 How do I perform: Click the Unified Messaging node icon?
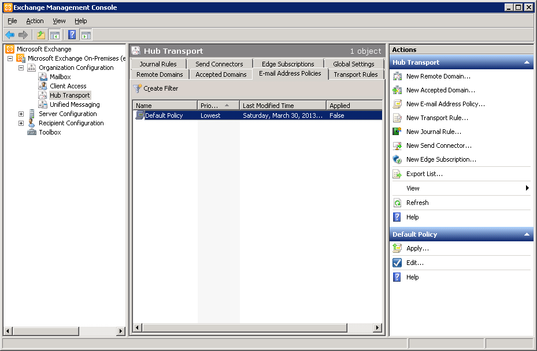pos(43,104)
